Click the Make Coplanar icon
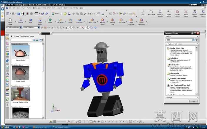This screenshot has height=129, width=207. [131, 20]
